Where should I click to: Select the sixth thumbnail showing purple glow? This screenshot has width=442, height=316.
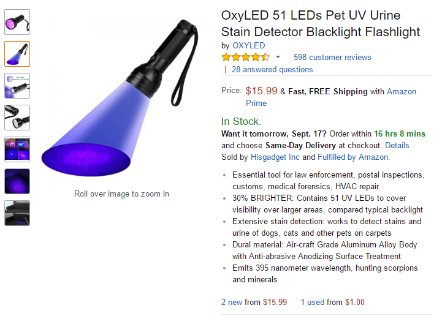coord(17,181)
